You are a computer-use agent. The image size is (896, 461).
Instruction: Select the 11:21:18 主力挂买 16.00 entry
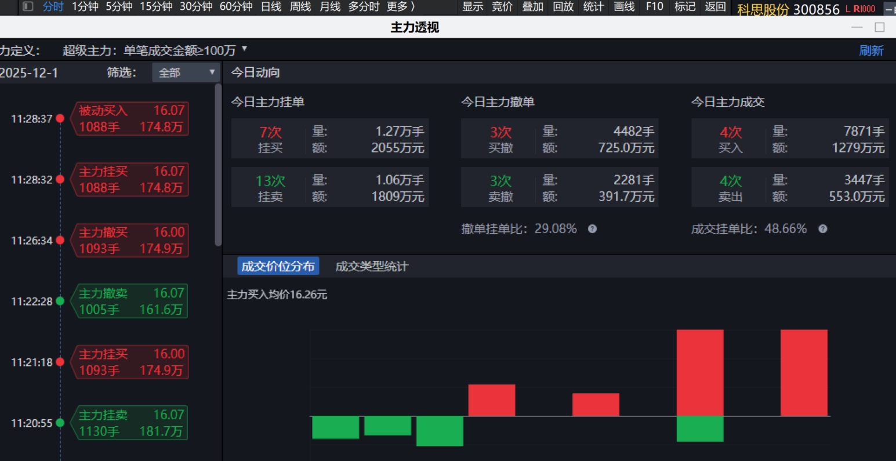(x=130, y=362)
